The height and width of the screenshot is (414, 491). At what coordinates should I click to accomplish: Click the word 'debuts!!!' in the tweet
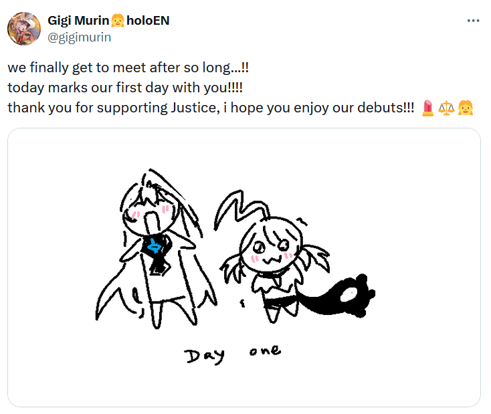[x=386, y=108]
